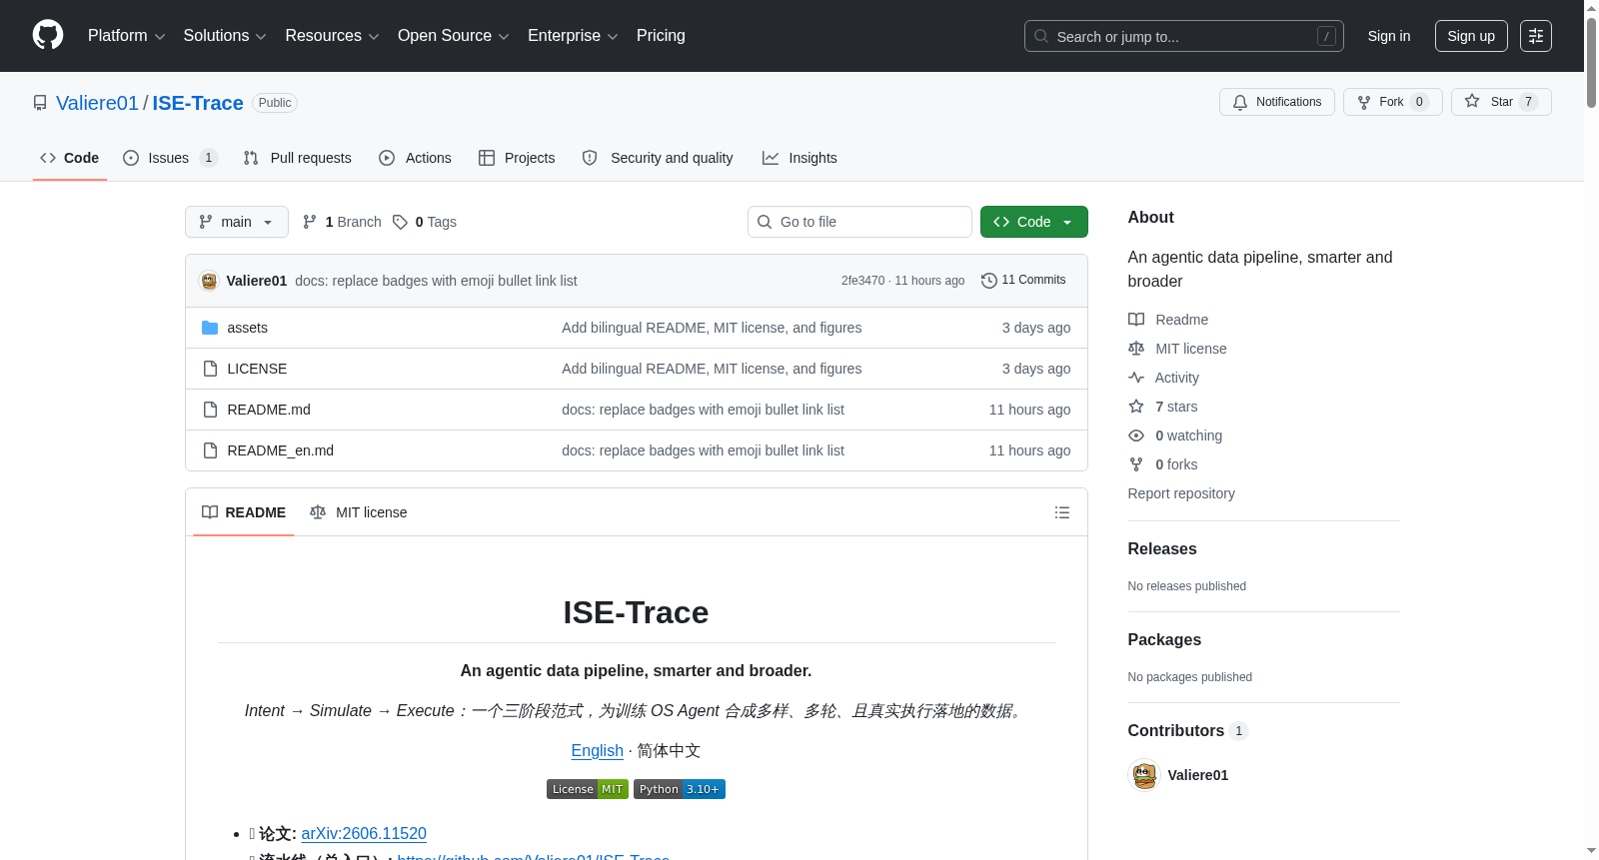
Task: View 0 forks link
Action: pos(1163,464)
